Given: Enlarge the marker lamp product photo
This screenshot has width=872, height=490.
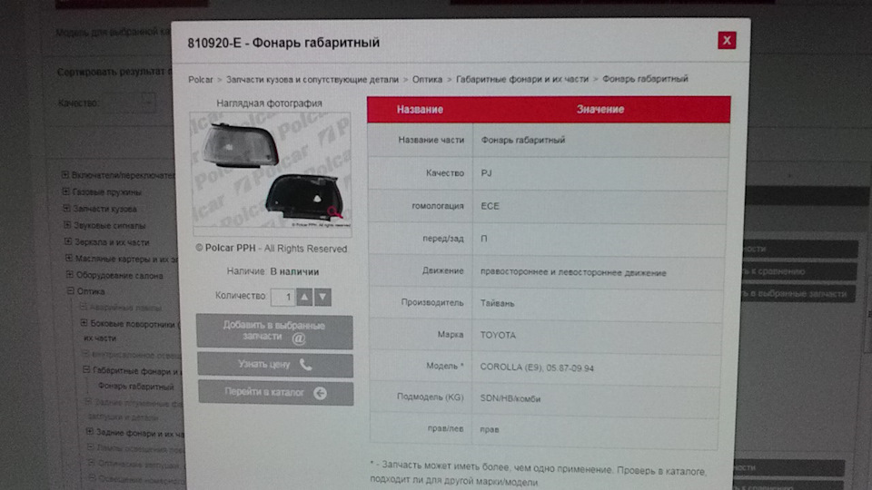Looking at the screenshot, I should tap(271, 171).
